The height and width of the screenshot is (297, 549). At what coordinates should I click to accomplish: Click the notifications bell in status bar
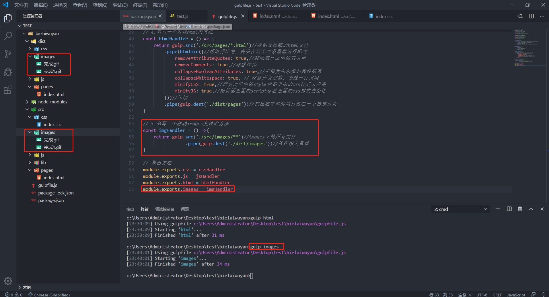(x=543, y=295)
